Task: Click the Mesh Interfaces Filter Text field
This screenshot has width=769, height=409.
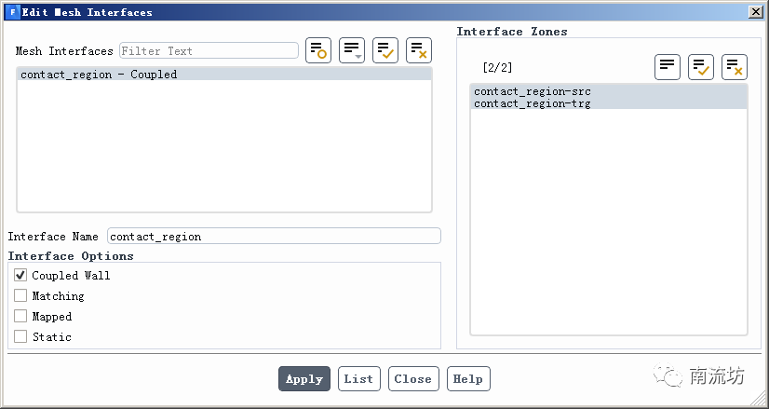Action: pyautogui.click(x=209, y=51)
